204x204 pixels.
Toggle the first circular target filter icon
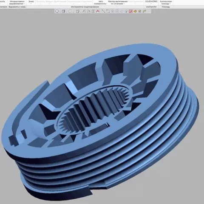coord(113,11)
